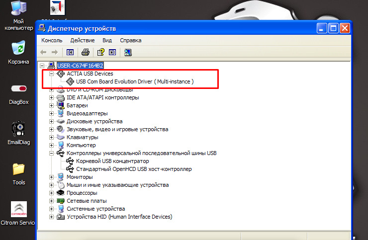Click the Forward arrow toolbar button
This screenshot has height=240, width=368.
55,52
